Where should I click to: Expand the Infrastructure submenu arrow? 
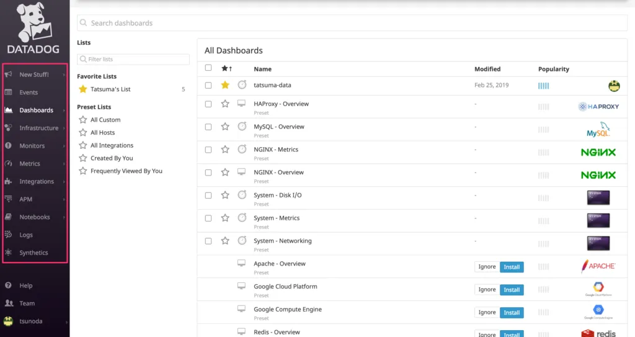click(x=64, y=128)
